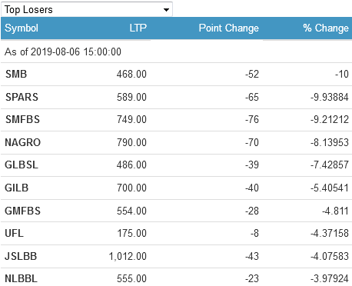
Task: Open the SMFBS stock symbol
Action: click(22, 119)
